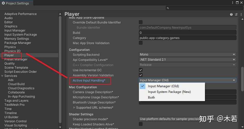This screenshot has height=129, width=244.
Task: Open the Shader precision model dropdown
Action: point(187,119)
